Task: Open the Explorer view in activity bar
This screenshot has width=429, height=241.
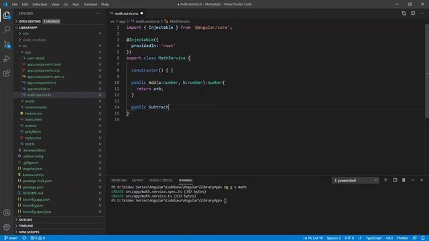Action: (x=7, y=15)
